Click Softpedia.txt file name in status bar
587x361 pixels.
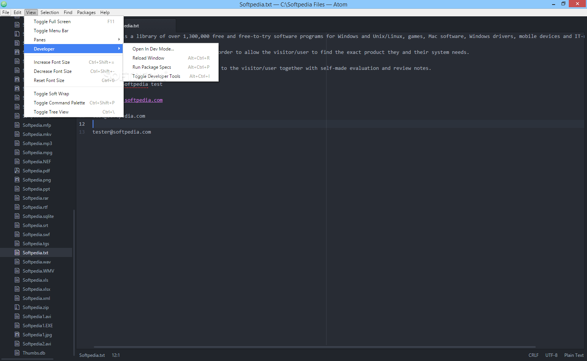coord(92,355)
